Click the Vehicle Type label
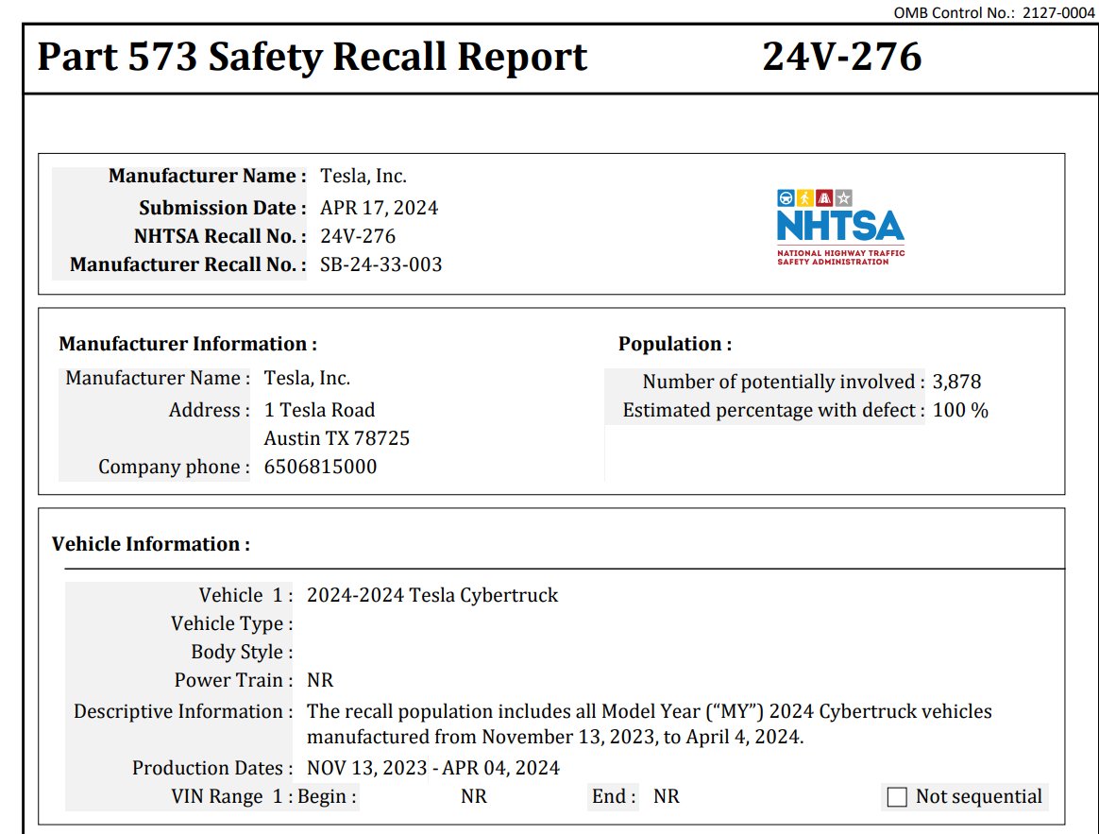 click(232, 623)
